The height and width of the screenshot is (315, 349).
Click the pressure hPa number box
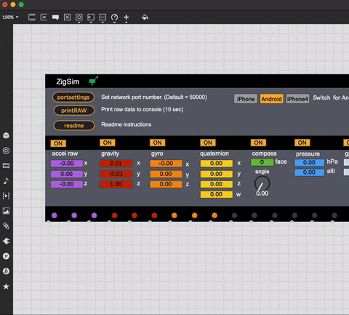click(x=310, y=162)
